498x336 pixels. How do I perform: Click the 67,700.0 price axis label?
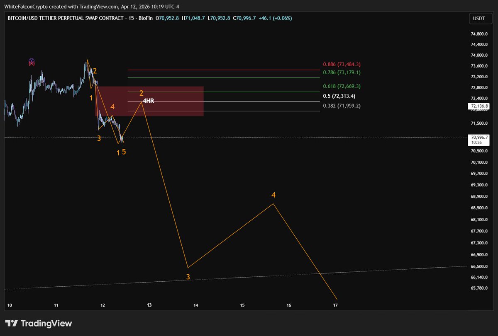(x=479, y=231)
